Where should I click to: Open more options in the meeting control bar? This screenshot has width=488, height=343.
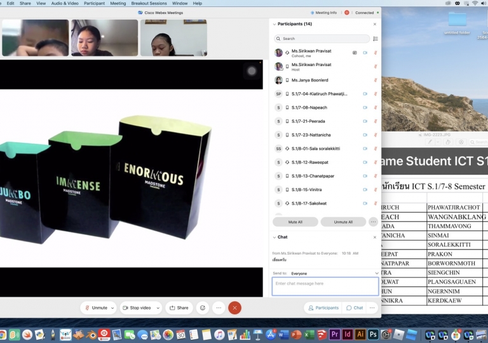219,308
